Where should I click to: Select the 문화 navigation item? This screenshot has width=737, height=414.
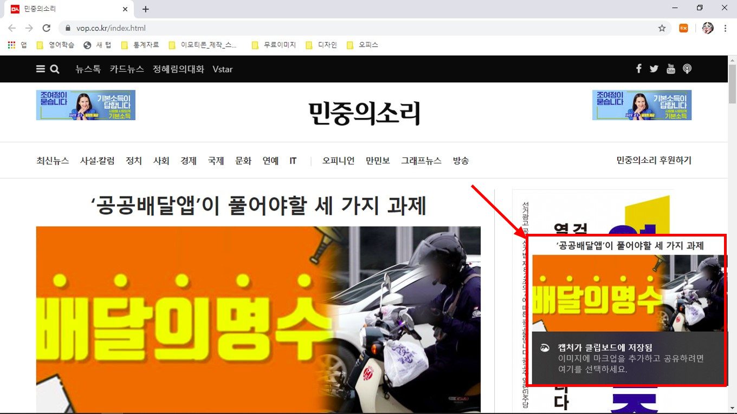[x=243, y=161]
